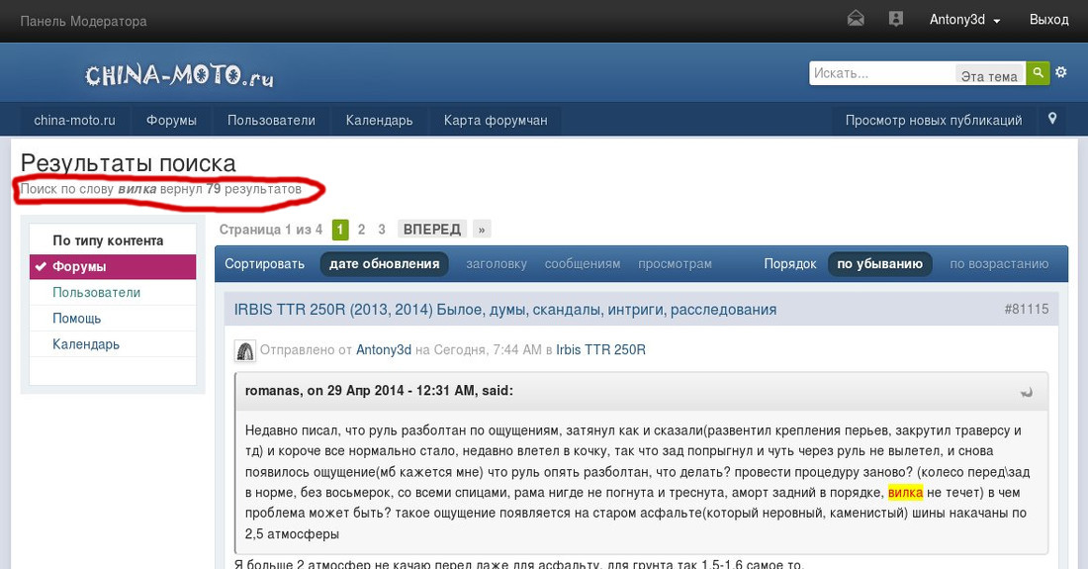Open the messenger envelope icon

tap(856, 19)
